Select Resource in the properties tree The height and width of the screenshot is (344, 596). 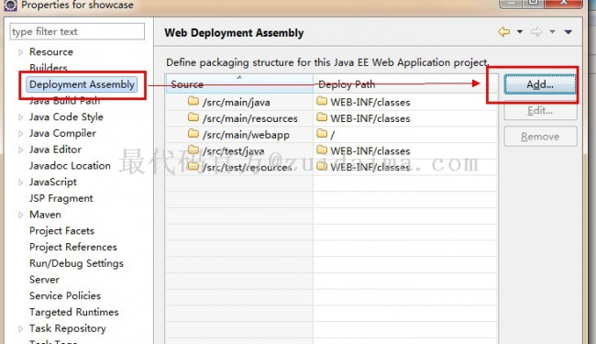pyautogui.click(x=51, y=51)
